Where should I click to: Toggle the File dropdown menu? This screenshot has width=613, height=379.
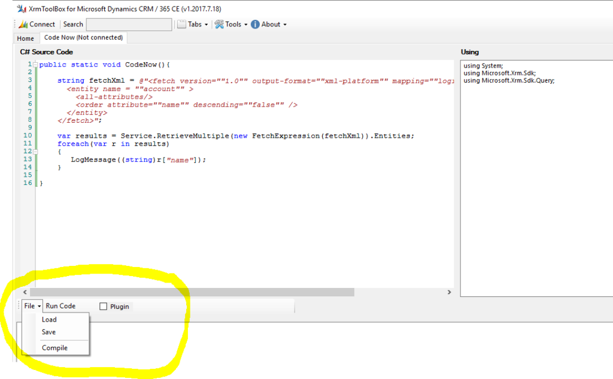point(32,306)
